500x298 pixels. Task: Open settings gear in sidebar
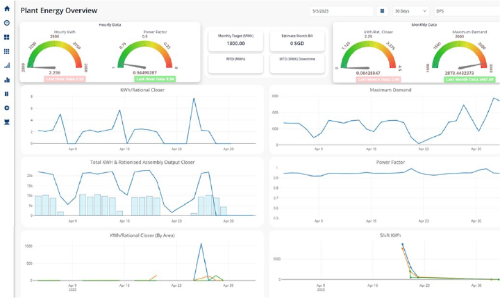coord(7,108)
